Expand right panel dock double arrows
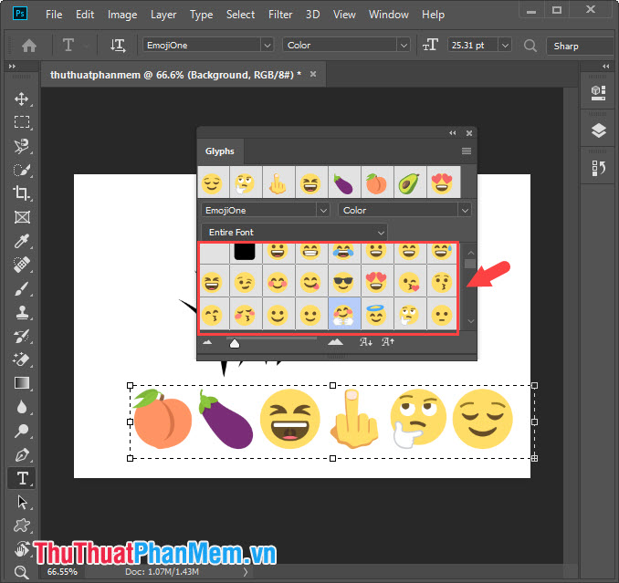This screenshot has width=619, height=583. (x=606, y=67)
